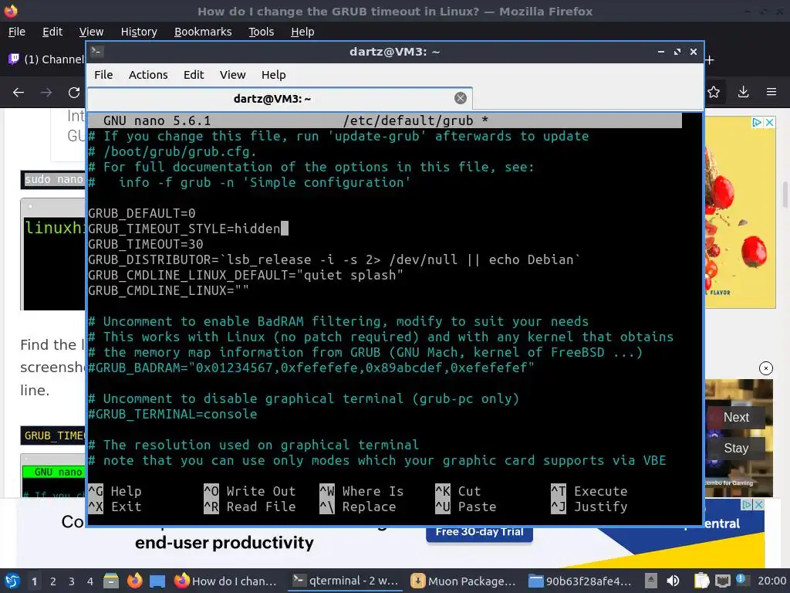
Task: Switch to the Twitch (1) Channel tab
Action: (x=46, y=59)
